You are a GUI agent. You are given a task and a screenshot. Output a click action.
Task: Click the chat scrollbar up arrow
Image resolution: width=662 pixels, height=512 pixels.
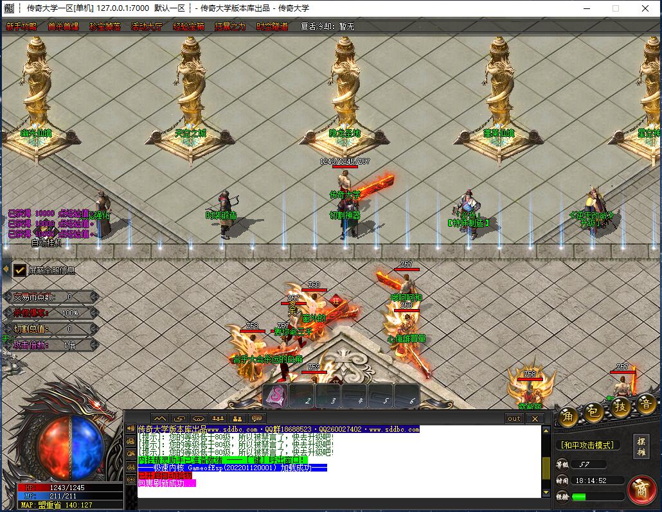[546, 430]
